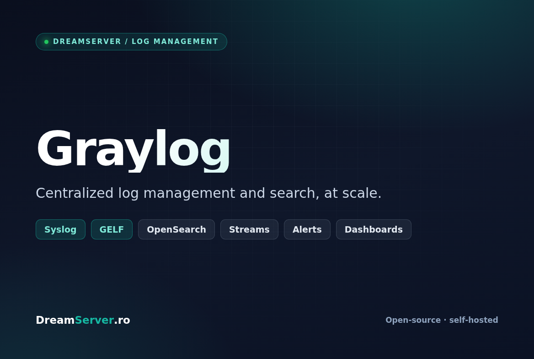
Task: Click the DREAMSERVER / LOG MANAGEMENT badge
Action: point(131,42)
